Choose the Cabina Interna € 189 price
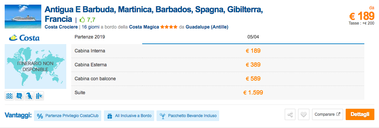Viewport: 379px width, 128px height. [253, 51]
